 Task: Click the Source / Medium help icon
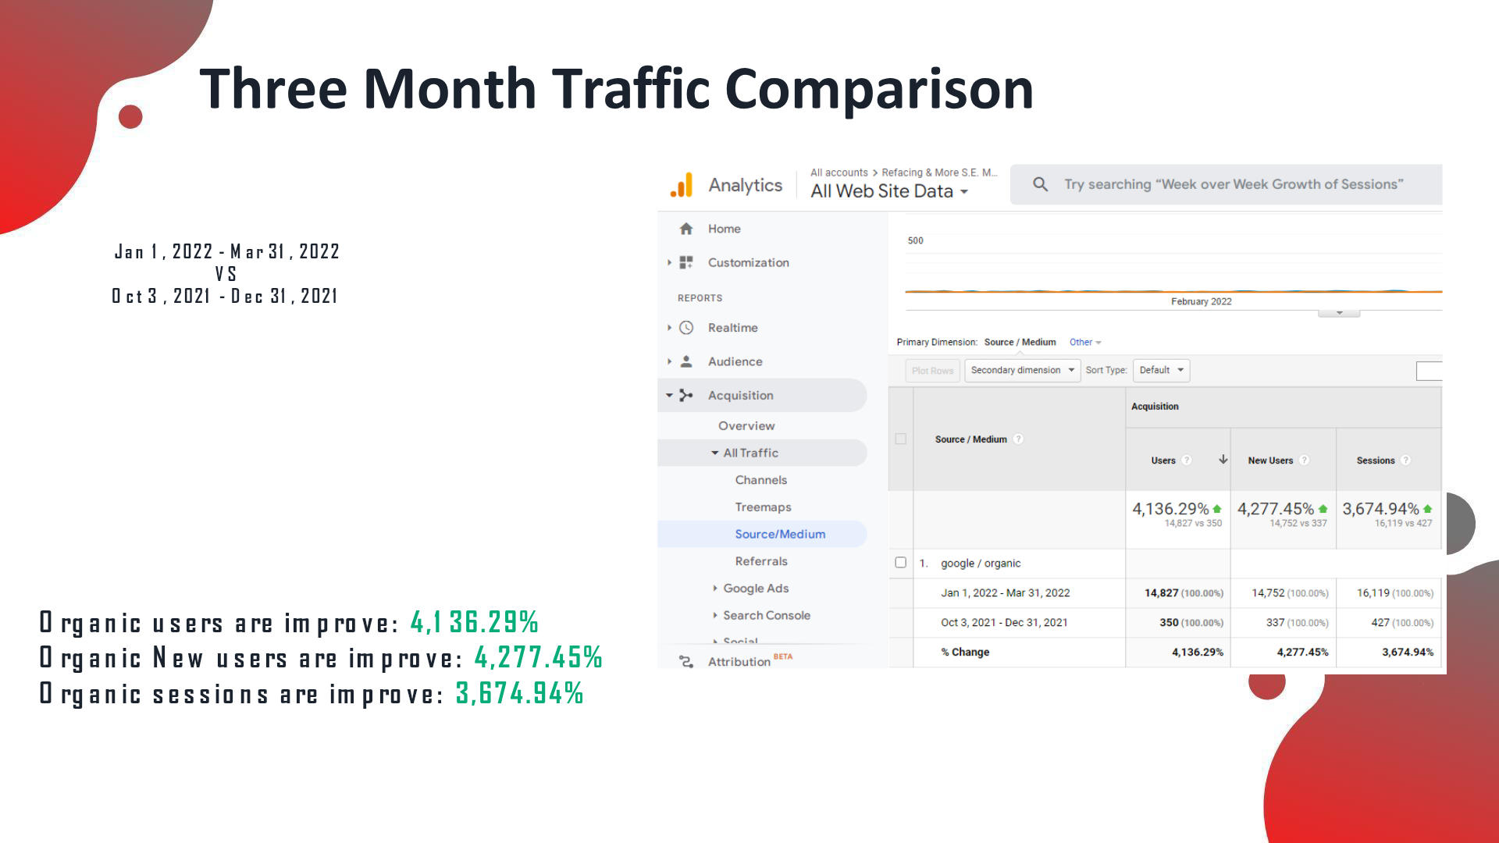[1018, 439]
